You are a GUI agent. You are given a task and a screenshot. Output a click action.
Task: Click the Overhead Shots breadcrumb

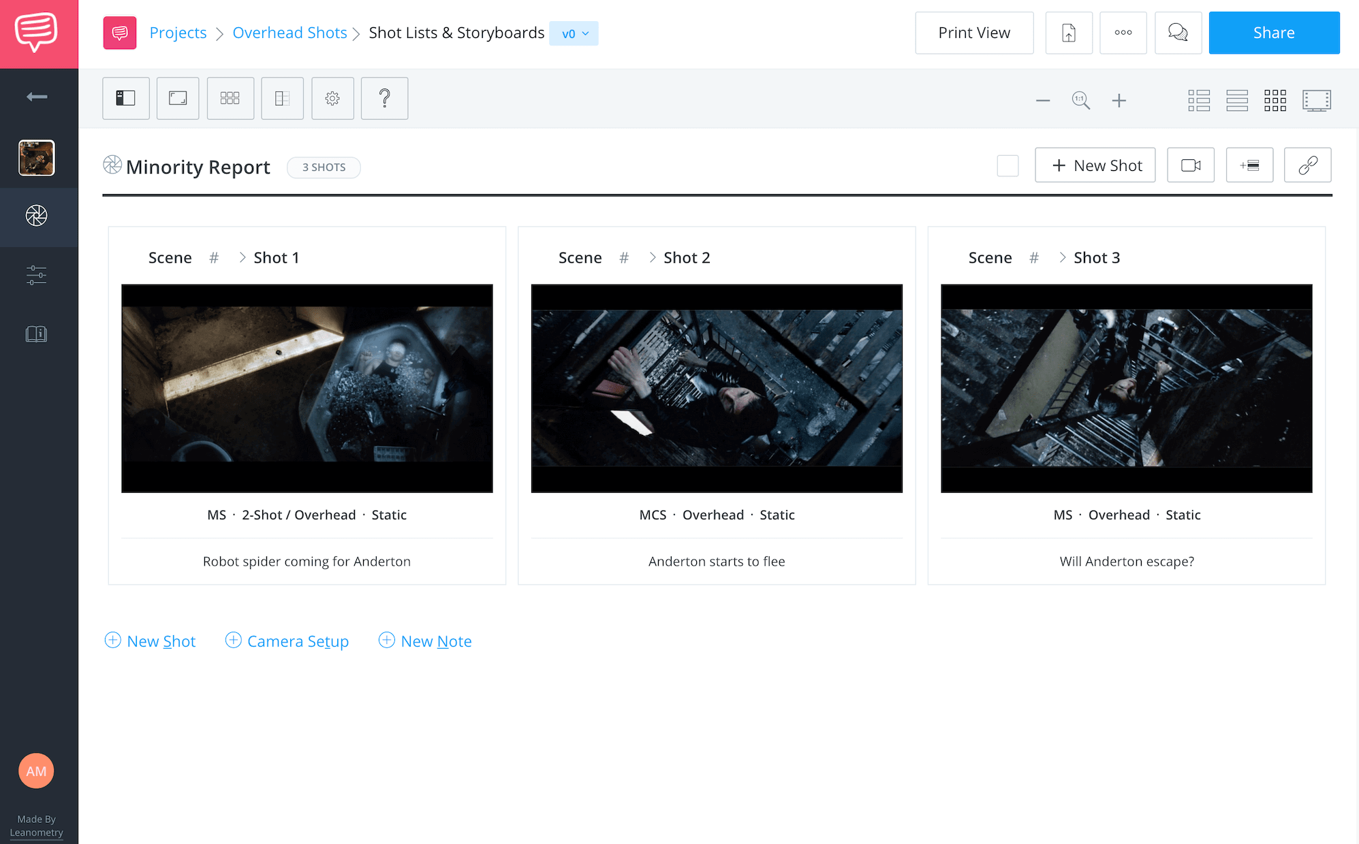290,32
